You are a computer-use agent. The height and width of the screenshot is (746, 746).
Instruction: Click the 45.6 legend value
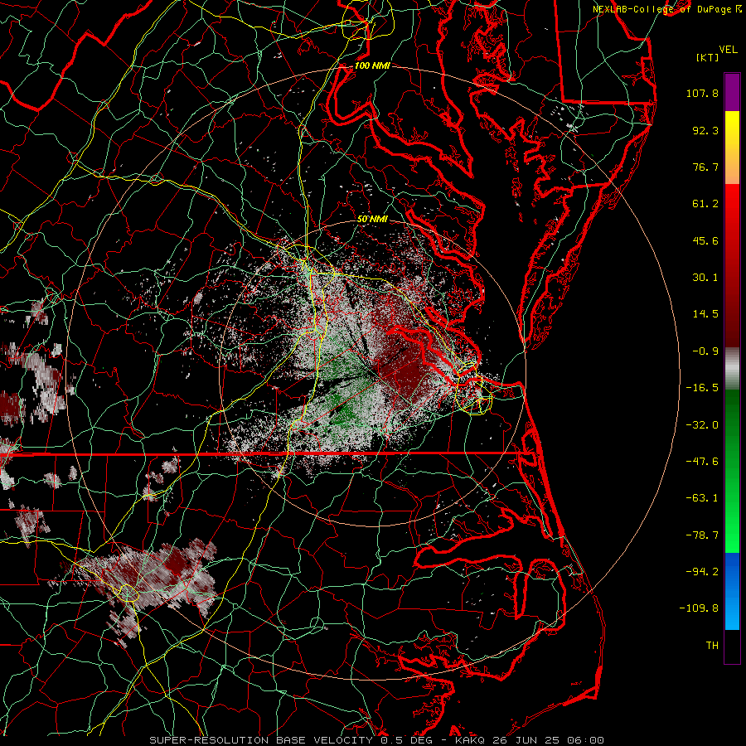coord(705,240)
